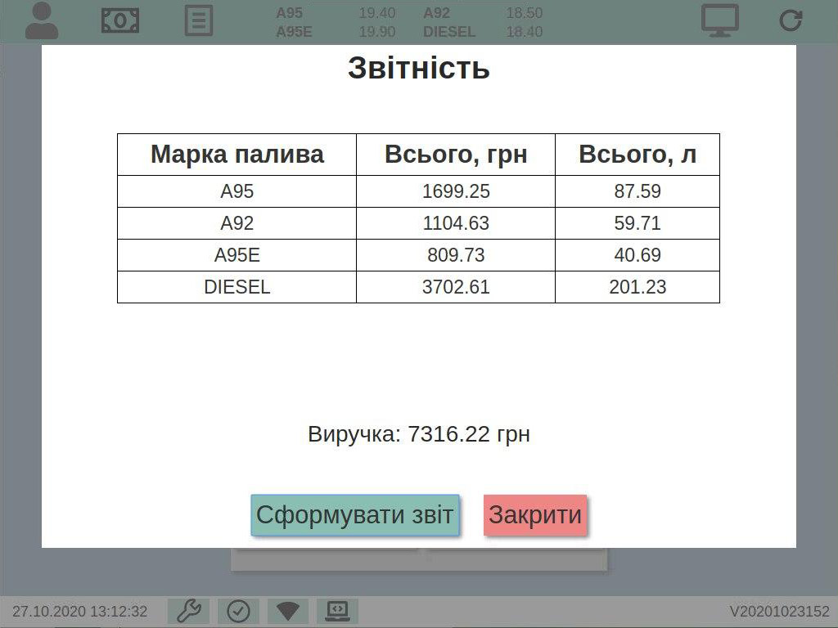Click the A95E price 19.90 in header
This screenshot has height=628, width=838.
pos(376,32)
